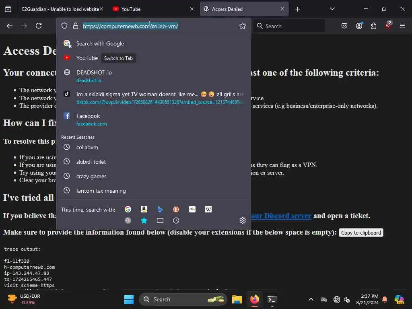The height and width of the screenshot is (309, 412).
Task: Select the DEADSHOT.io suggestion
Action: 153,76
